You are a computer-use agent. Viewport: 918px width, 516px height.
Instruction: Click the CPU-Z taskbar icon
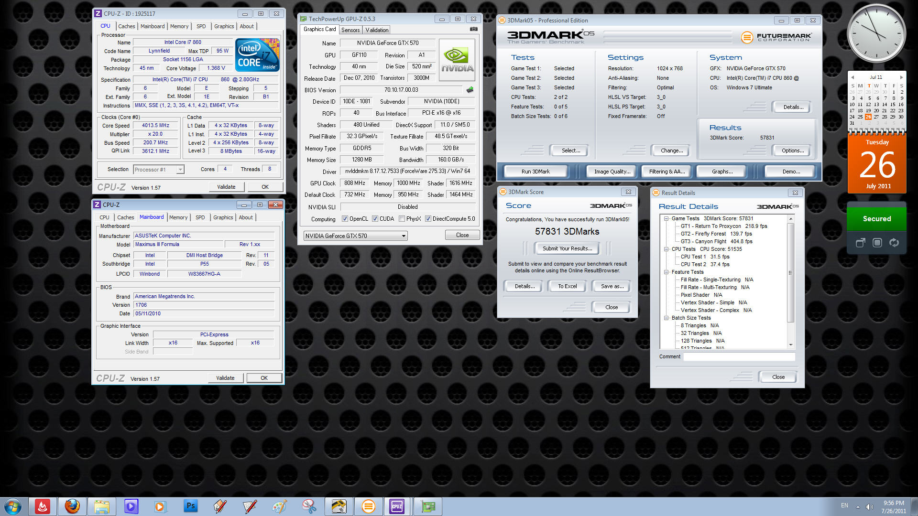(x=397, y=506)
